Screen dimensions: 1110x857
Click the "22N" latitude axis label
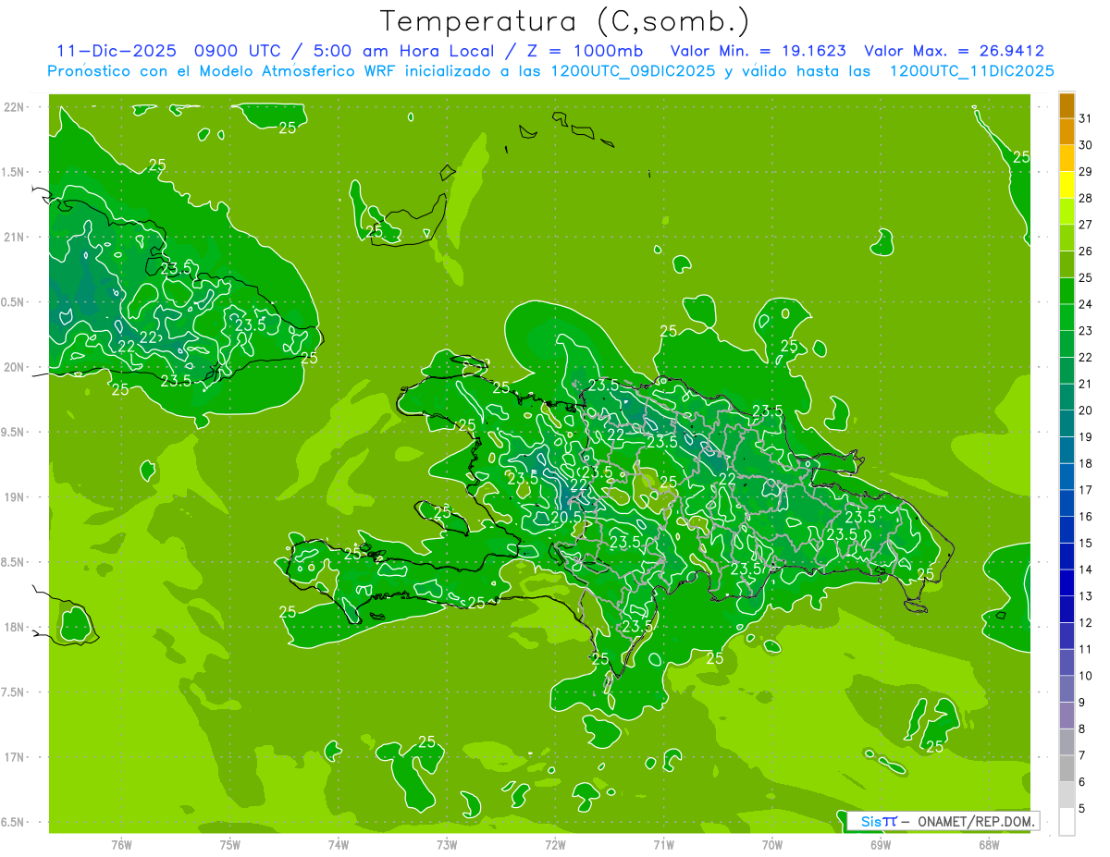pyautogui.click(x=15, y=107)
